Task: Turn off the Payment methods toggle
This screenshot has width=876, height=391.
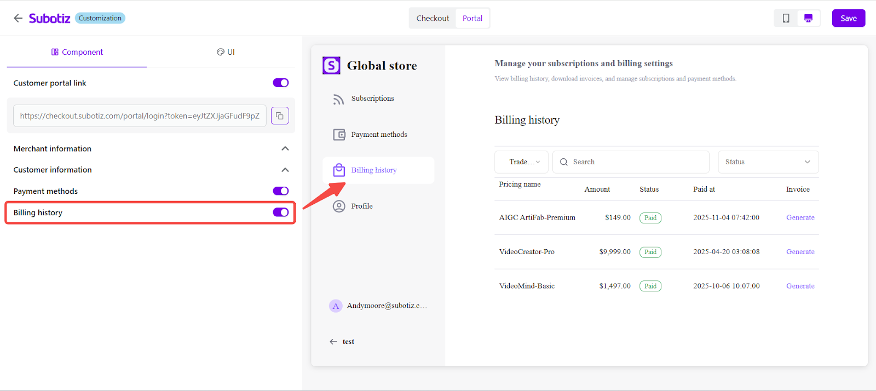Action: pyautogui.click(x=281, y=191)
